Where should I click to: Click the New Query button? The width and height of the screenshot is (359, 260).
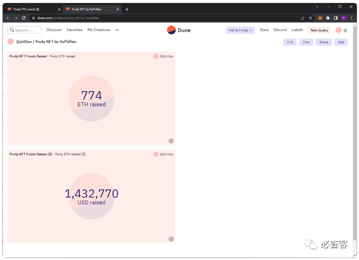(319, 30)
